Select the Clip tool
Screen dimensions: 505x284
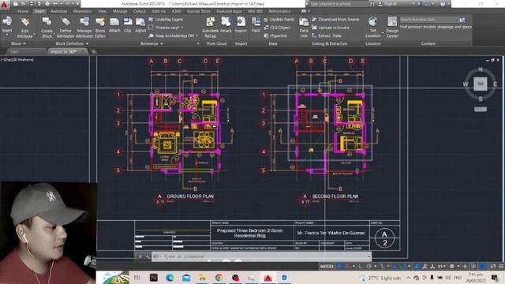128,24
